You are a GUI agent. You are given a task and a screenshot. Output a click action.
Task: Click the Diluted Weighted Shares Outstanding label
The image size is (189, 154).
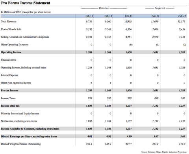(21, 144)
